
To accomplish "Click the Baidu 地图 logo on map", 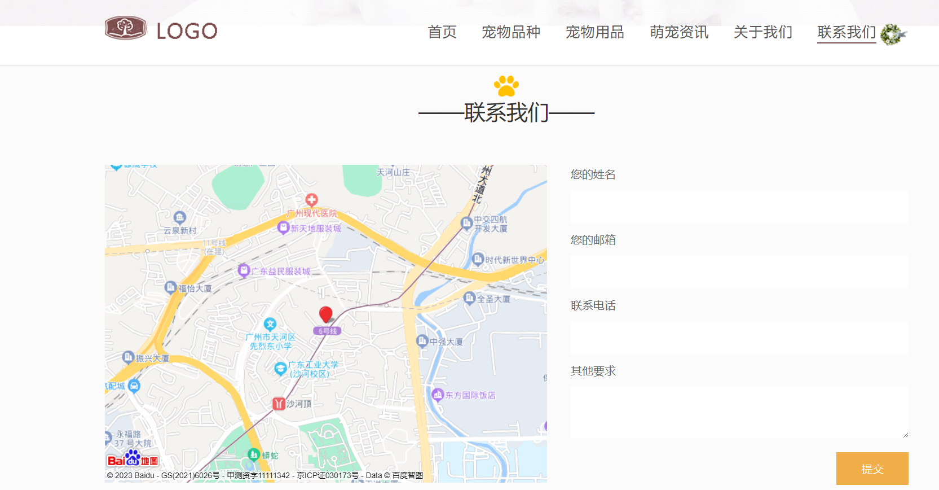I will pos(133,458).
